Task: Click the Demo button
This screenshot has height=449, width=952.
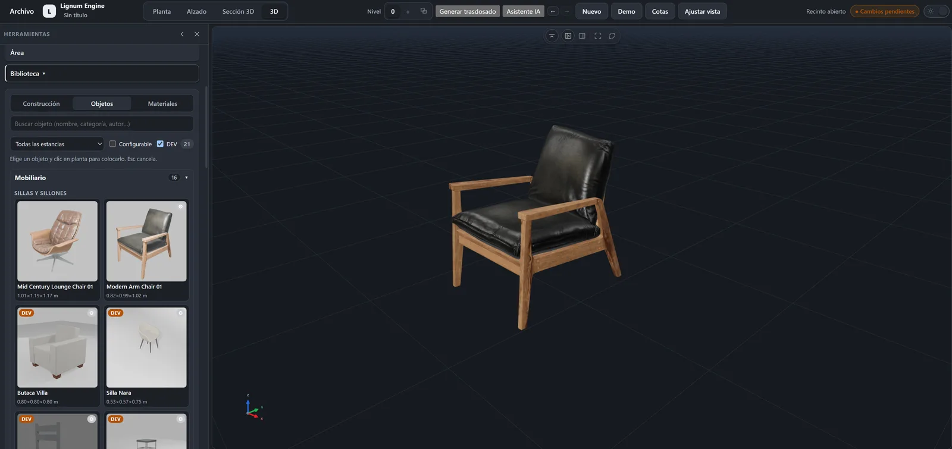Action: (x=627, y=11)
